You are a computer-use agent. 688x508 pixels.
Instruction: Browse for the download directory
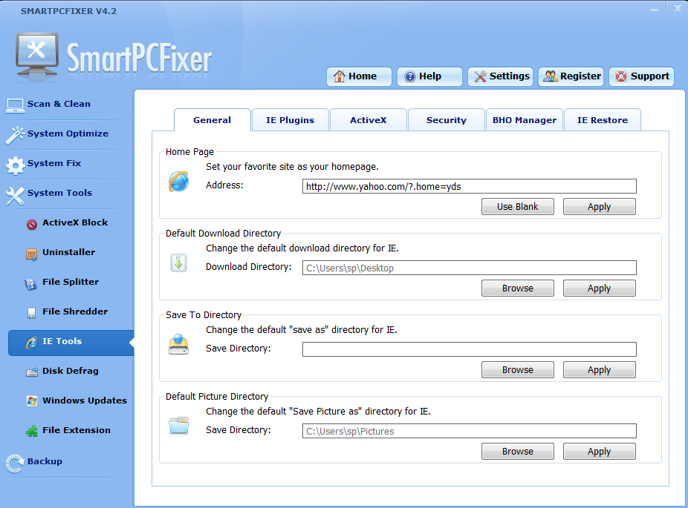(518, 288)
